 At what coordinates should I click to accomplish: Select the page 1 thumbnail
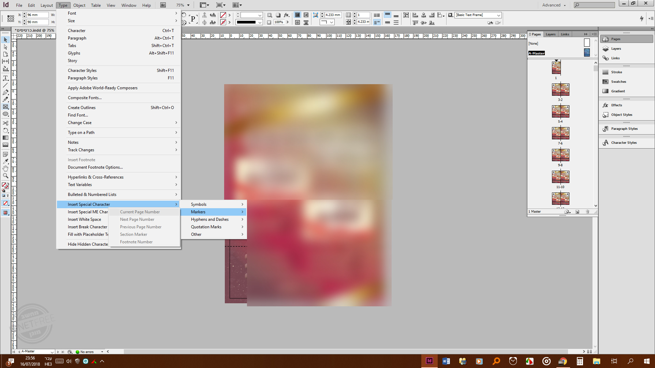tap(556, 68)
